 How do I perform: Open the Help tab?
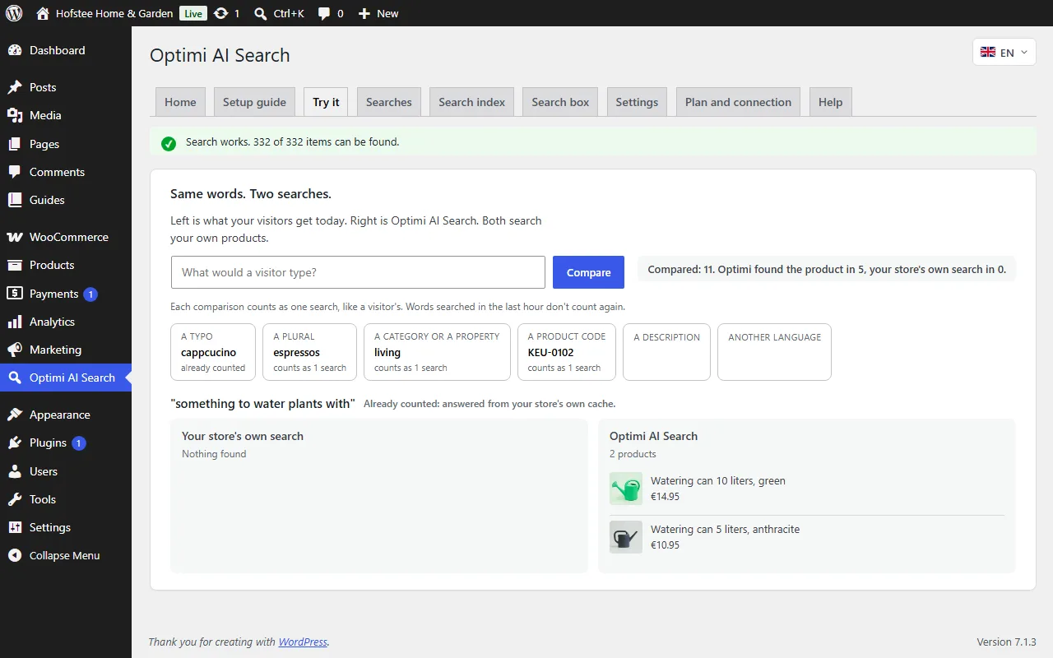(x=831, y=102)
